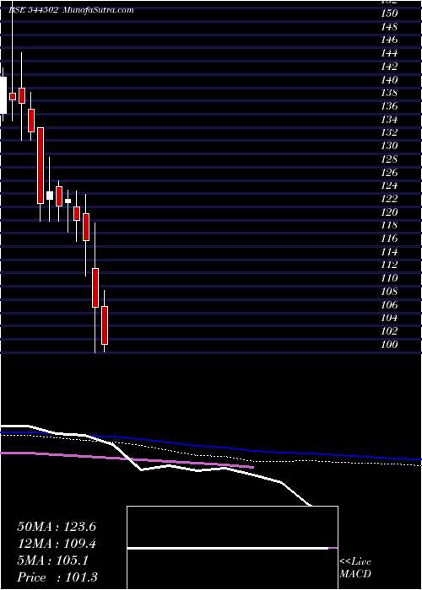This screenshot has height=590, width=422.
Task: Click the BSE 544502 MunafaSutra.com title text
Action: pyautogui.click(x=71, y=10)
